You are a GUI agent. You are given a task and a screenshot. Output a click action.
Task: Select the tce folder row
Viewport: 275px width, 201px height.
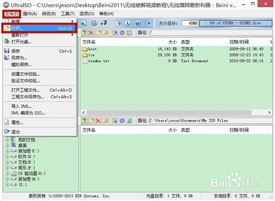tap(177, 55)
